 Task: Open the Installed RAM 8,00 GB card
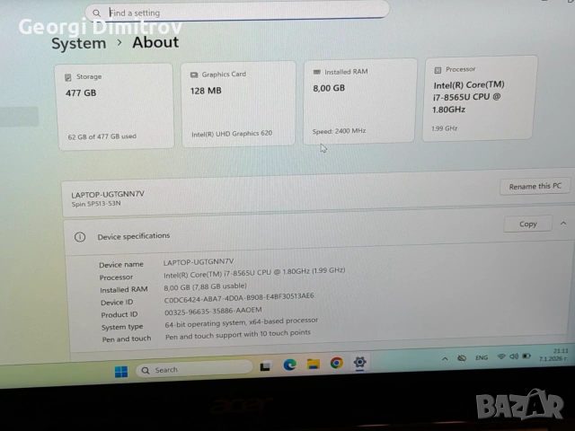coord(360,101)
